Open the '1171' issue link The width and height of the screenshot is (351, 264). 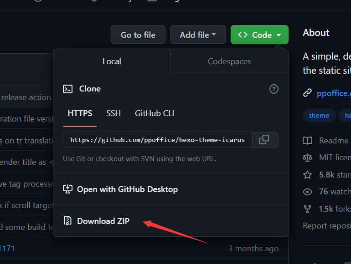7,249
